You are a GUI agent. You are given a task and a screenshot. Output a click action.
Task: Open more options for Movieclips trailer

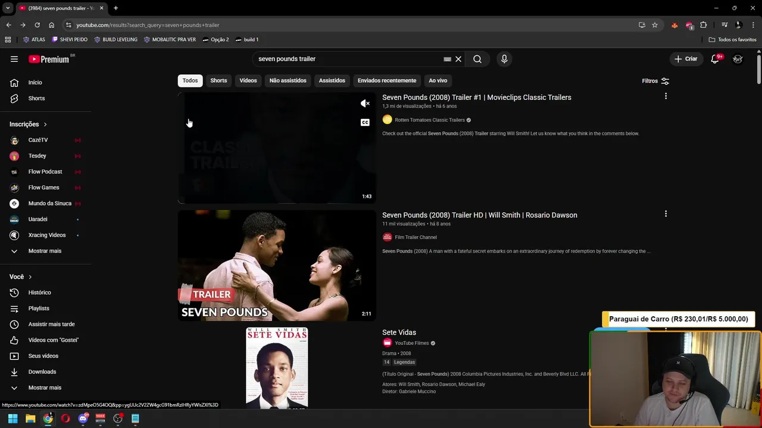pos(666,96)
